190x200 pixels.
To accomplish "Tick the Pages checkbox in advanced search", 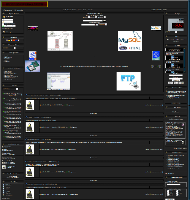I will 177,193.
